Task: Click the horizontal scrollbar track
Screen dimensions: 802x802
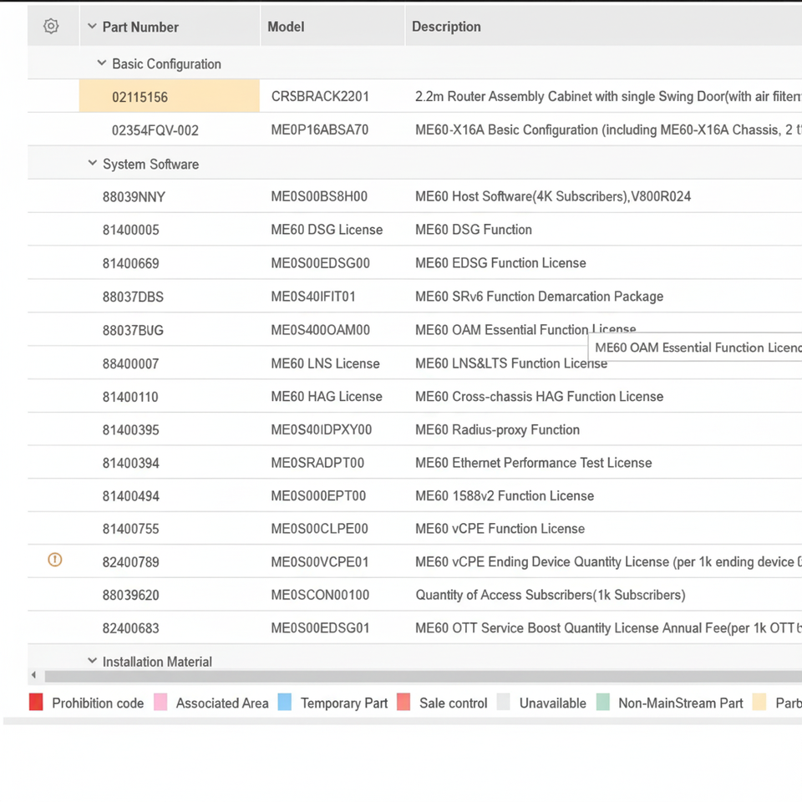Action: pos(418,676)
